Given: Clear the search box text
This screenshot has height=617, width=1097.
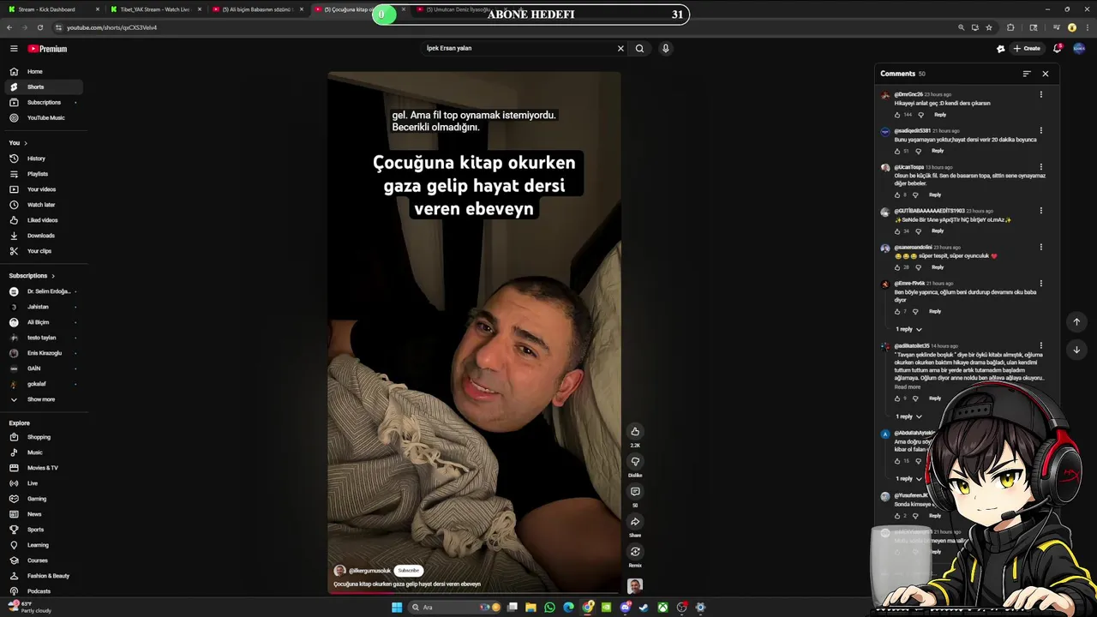Looking at the screenshot, I should [620, 48].
